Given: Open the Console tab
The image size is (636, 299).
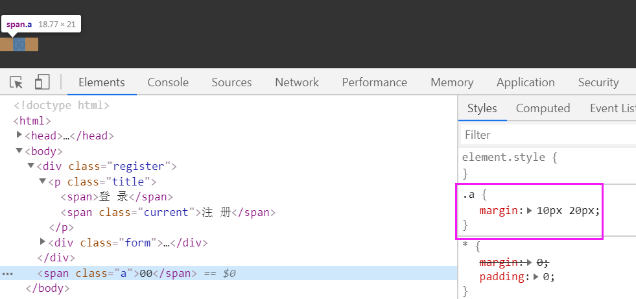Looking at the screenshot, I should (168, 82).
